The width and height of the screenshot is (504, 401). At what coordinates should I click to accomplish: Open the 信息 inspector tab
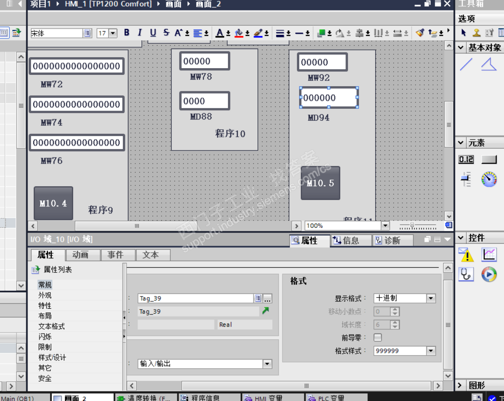pyautogui.click(x=351, y=241)
